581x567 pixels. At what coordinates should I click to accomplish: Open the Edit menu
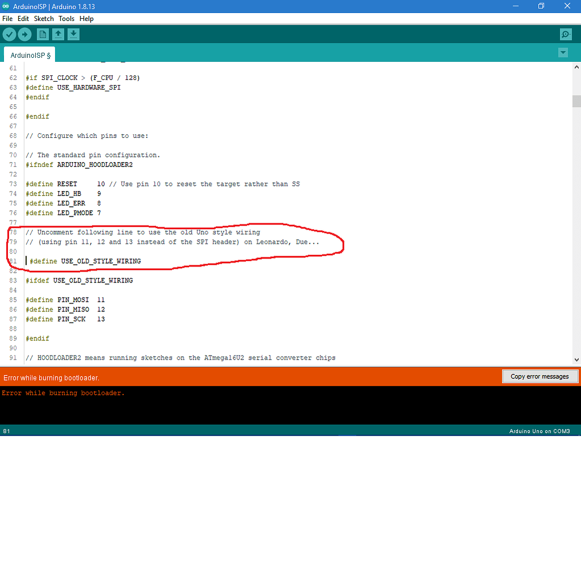click(23, 18)
